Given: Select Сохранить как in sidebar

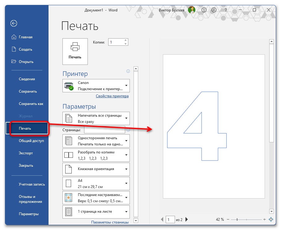Looking at the screenshot, I should [31, 104].
